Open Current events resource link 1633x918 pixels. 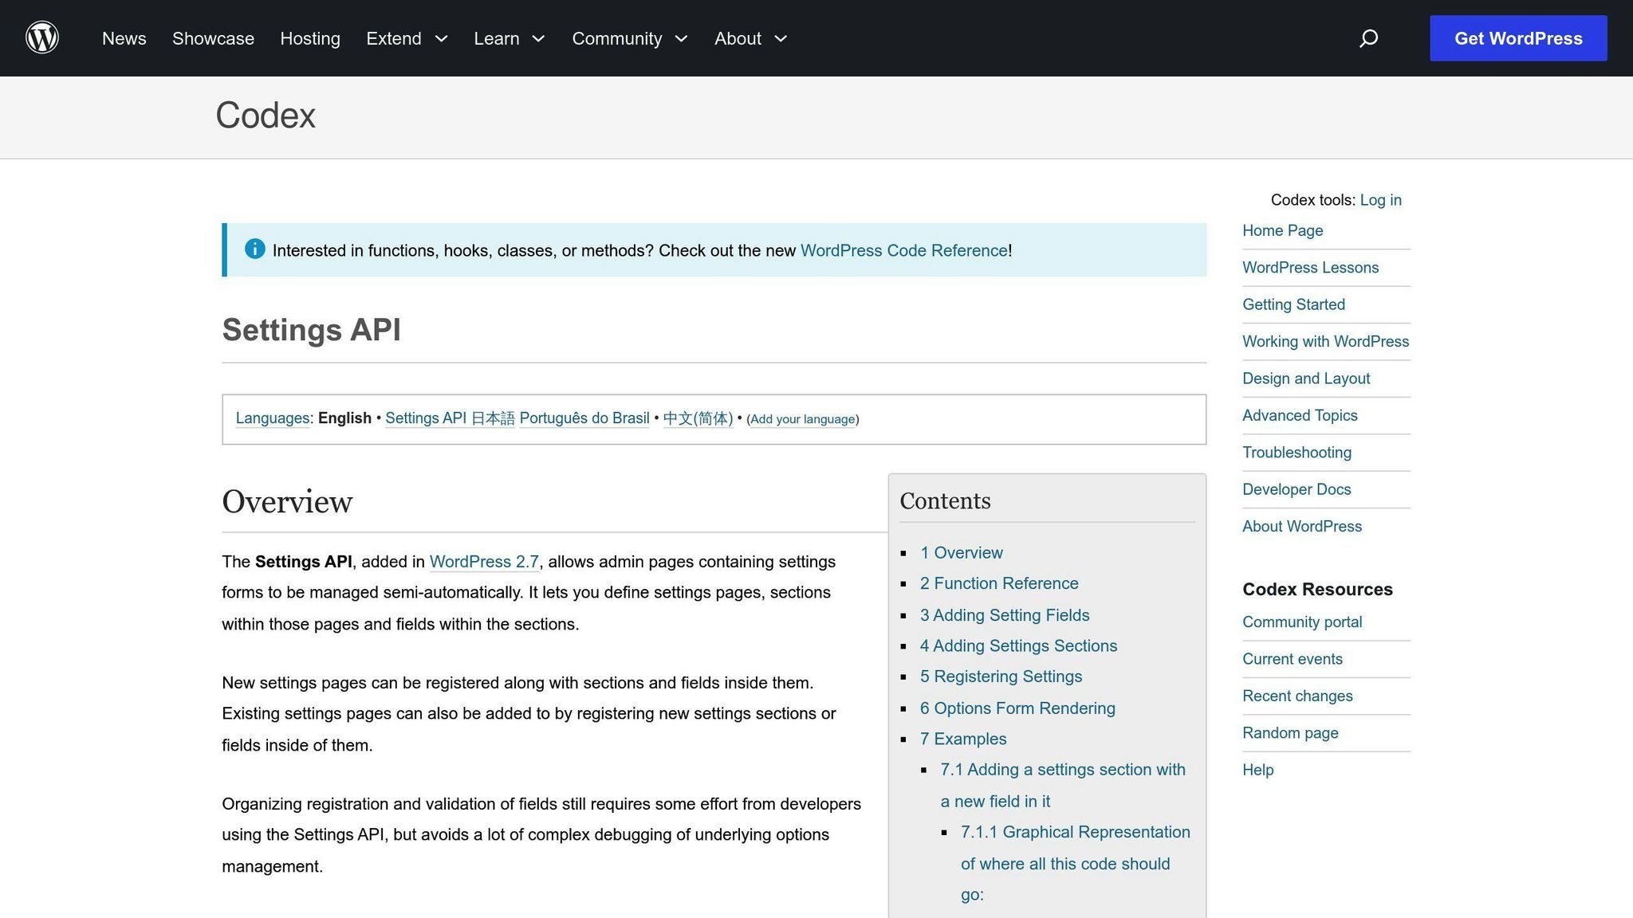pos(1293,659)
